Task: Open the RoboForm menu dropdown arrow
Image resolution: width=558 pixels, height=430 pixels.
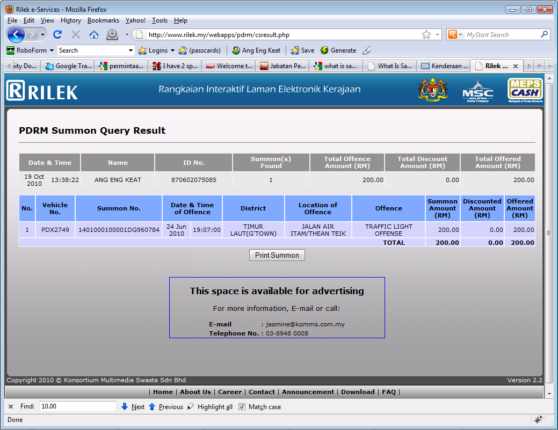Action: (52, 50)
